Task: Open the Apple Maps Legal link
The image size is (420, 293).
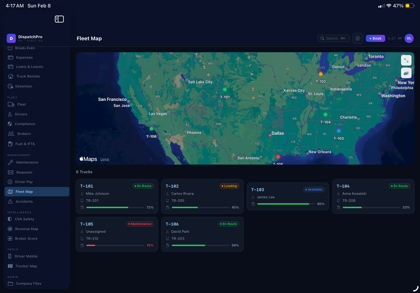Action: (104, 159)
